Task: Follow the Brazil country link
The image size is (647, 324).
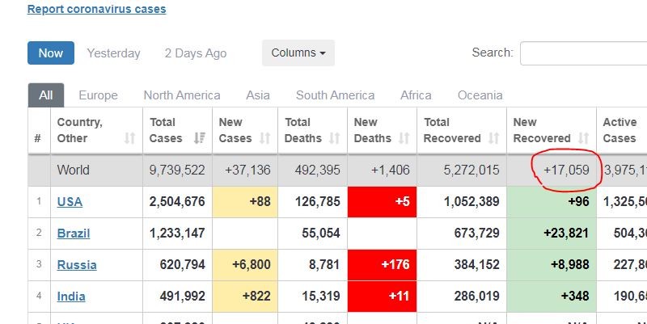Action: coord(73,234)
